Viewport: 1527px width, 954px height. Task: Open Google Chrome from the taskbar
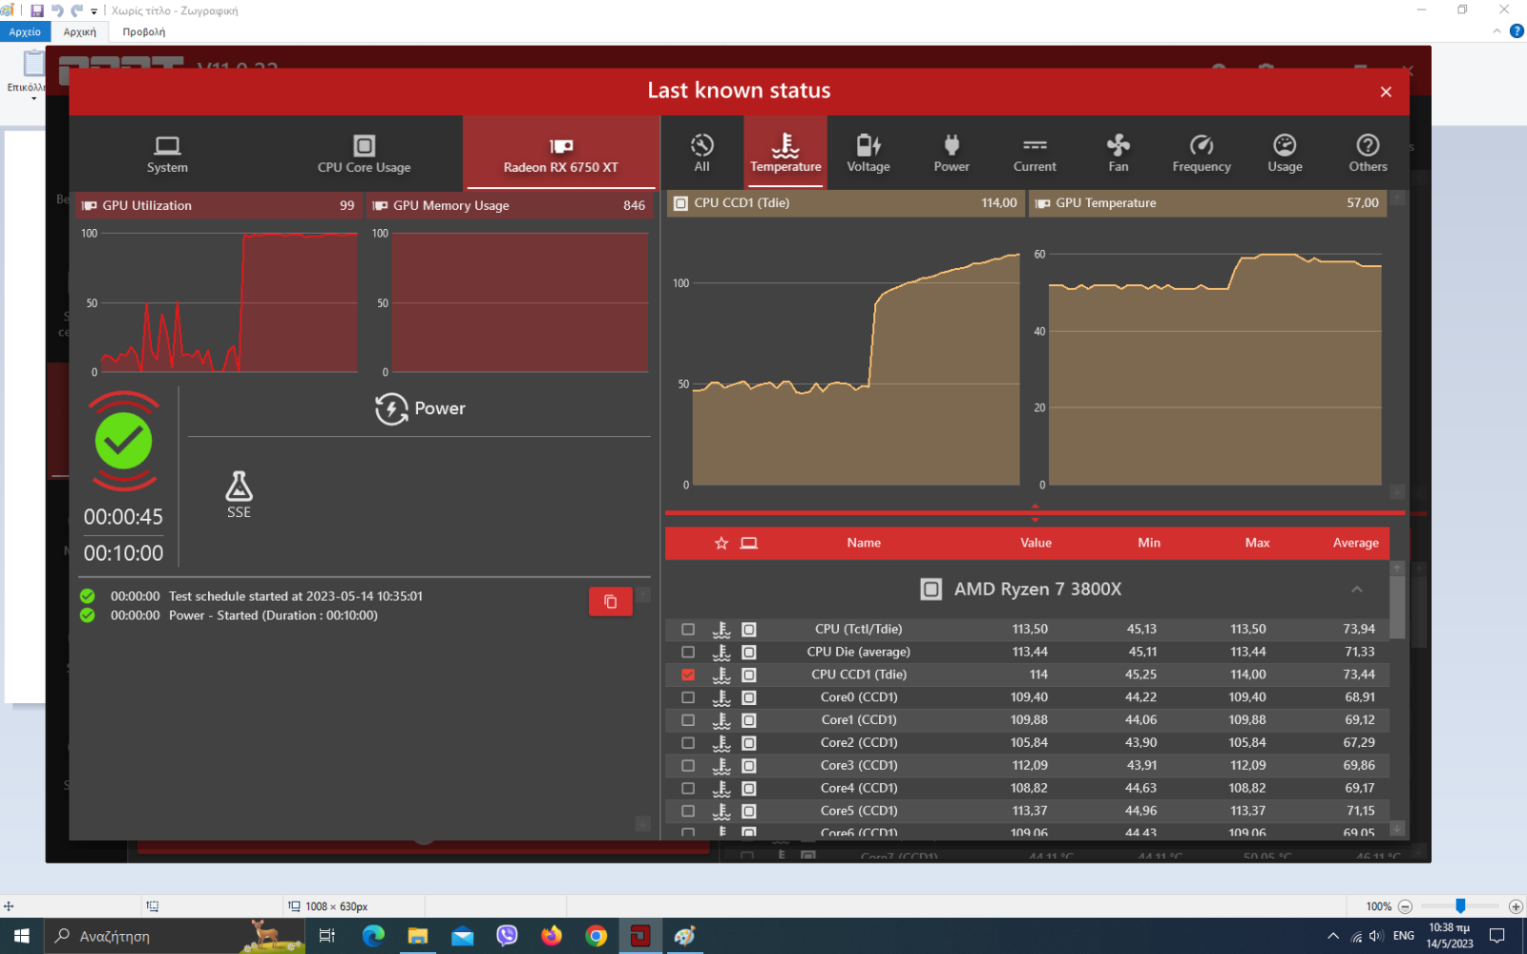coord(596,936)
